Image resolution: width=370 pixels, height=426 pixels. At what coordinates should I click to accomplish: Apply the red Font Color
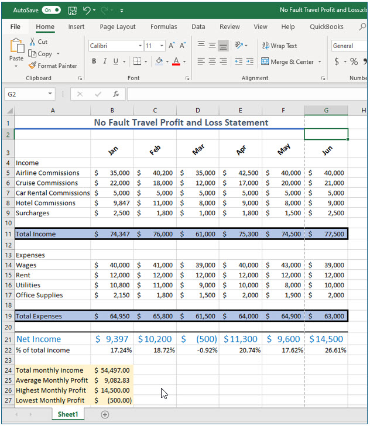coord(176,61)
